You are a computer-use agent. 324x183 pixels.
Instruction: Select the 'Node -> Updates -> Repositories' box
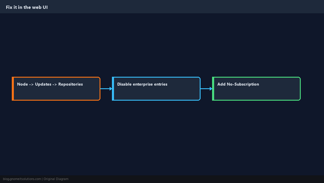pos(56,89)
